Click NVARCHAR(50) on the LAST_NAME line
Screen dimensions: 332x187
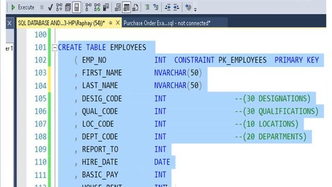(x=178, y=86)
